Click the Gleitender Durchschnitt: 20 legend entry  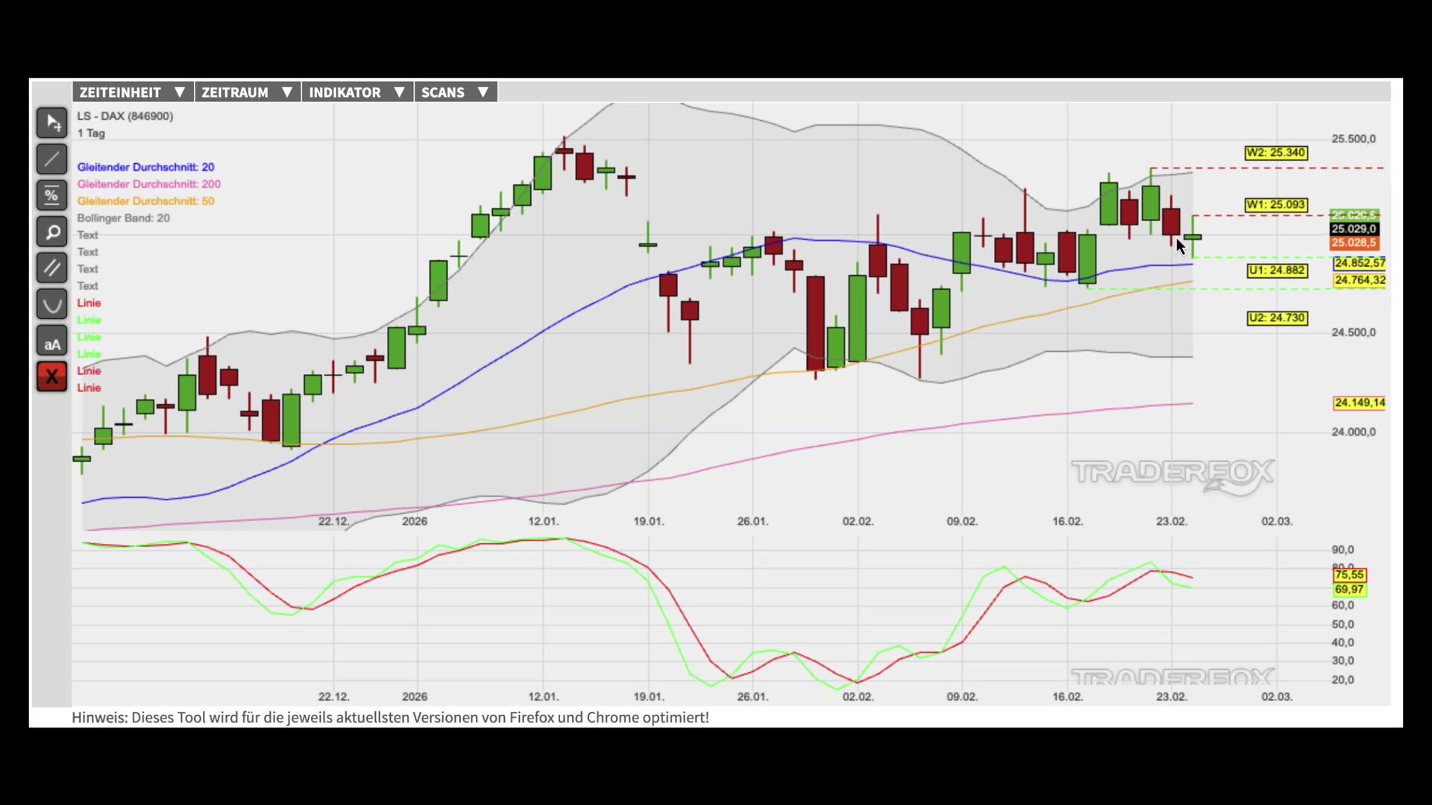click(x=145, y=167)
